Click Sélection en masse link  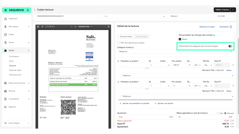(207, 27)
